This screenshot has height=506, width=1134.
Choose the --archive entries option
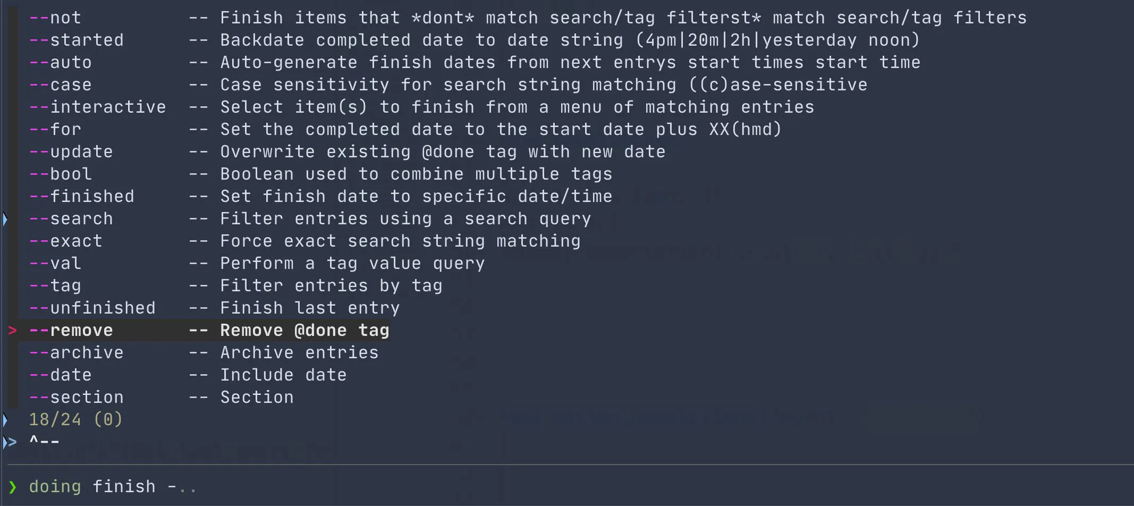[x=77, y=353]
